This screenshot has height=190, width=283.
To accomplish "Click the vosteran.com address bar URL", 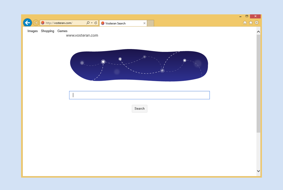I will click(x=59, y=23).
